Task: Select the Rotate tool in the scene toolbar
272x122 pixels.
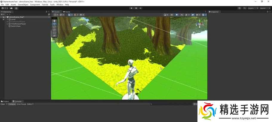Action: coord(54,27)
